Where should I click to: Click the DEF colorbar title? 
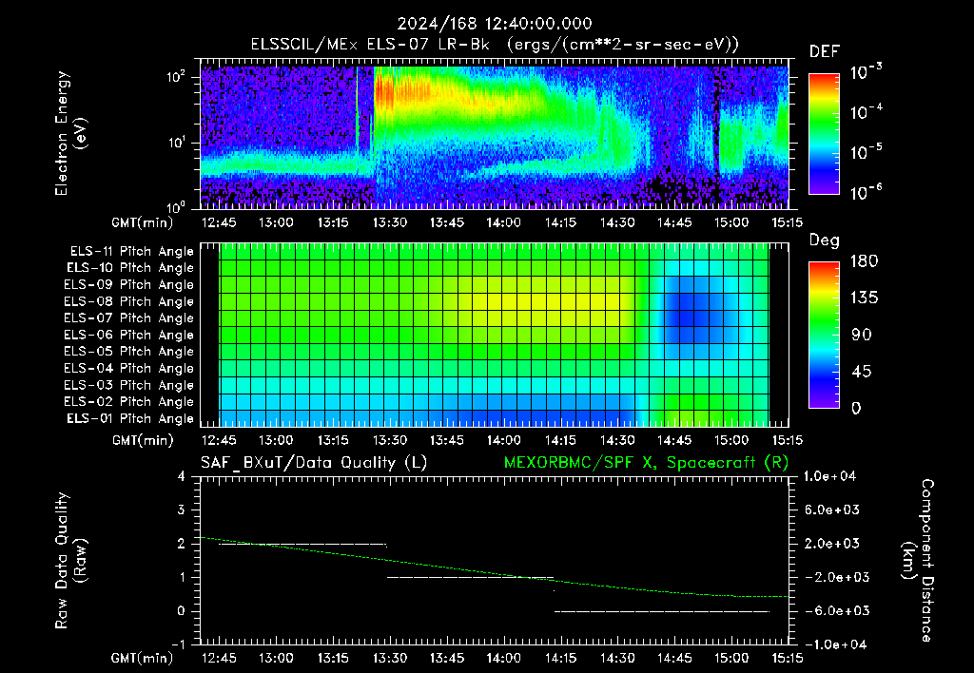(x=825, y=51)
